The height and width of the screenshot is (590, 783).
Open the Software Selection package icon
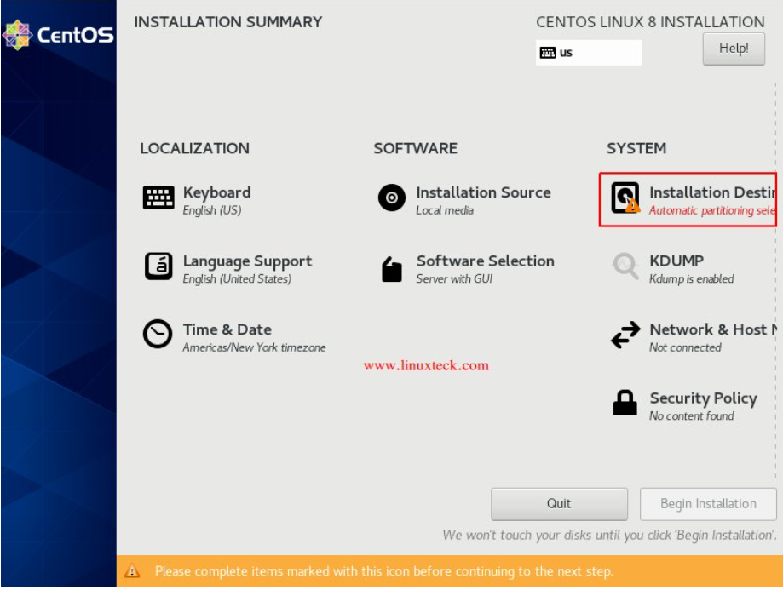click(x=392, y=270)
